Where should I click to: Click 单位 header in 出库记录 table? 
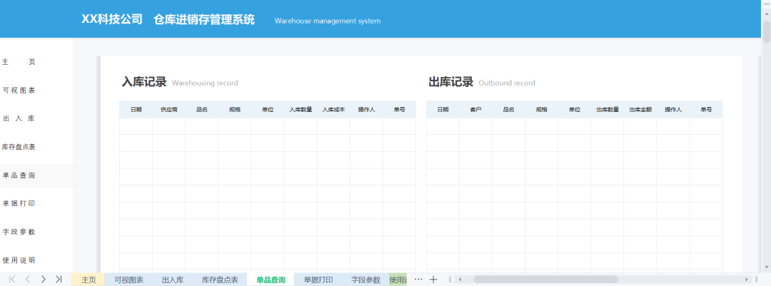tap(574, 110)
